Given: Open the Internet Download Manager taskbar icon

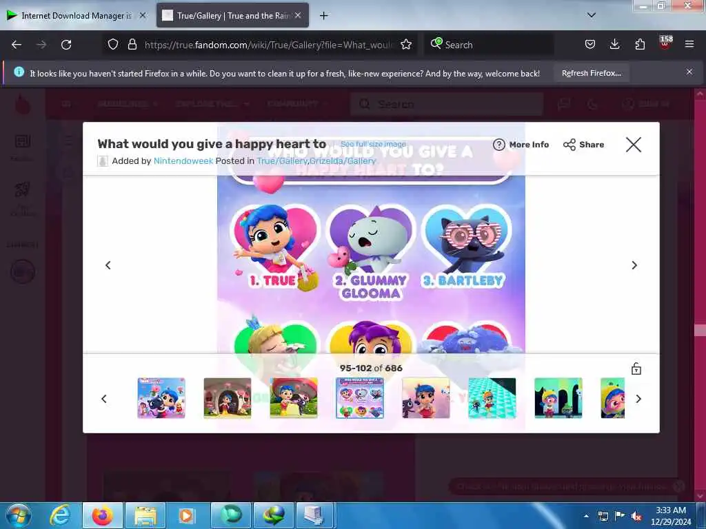Looking at the screenshot, I should point(274,515).
